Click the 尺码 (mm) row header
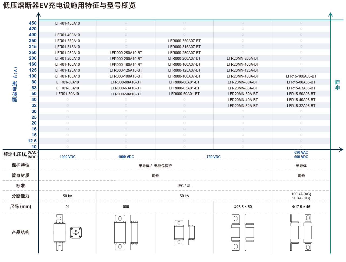This screenshot has height=262, width=346. (x=21, y=206)
